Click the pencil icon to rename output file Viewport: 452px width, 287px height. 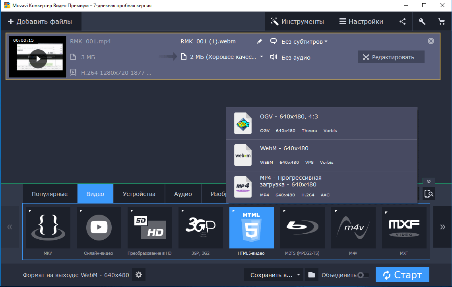click(x=260, y=41)
